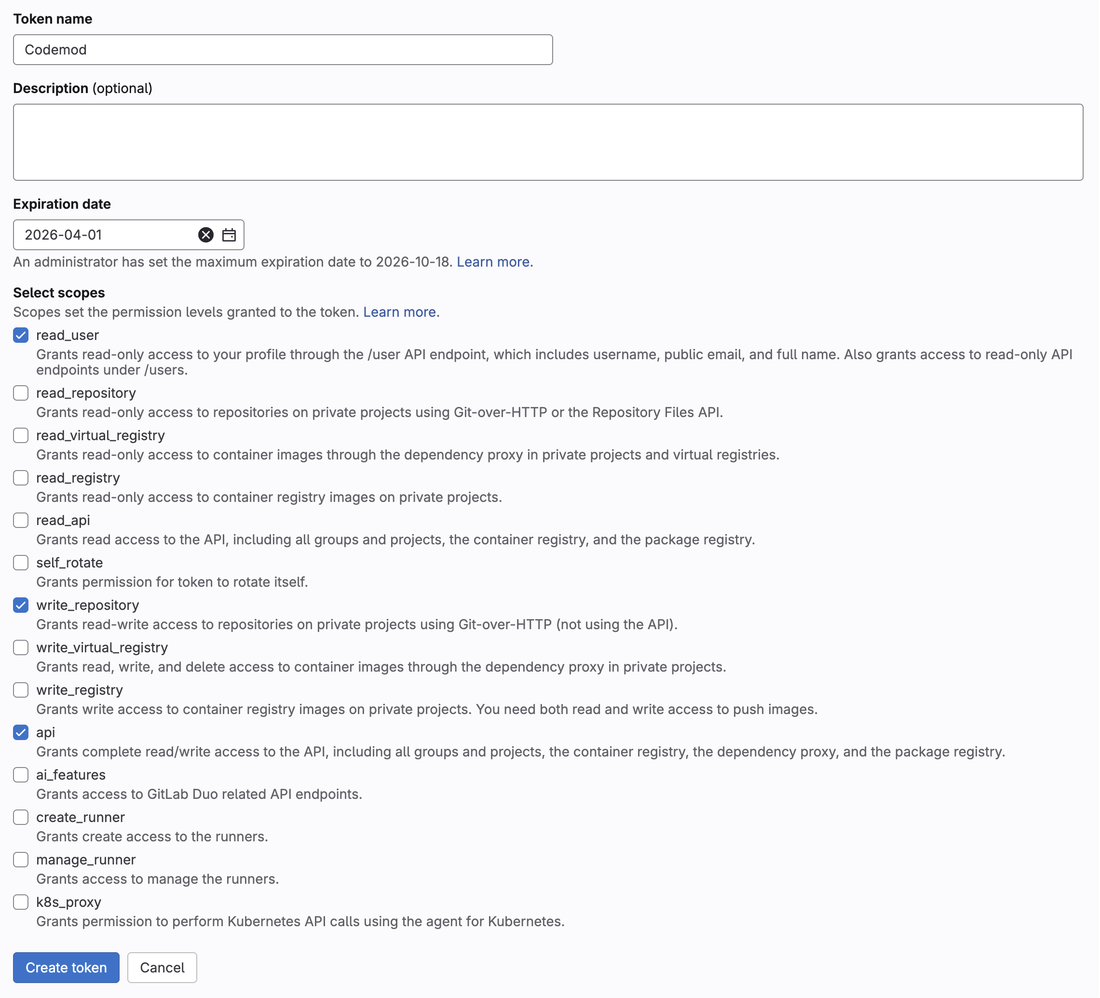
Task: Enable the read_repository scope
Action: (21, 393)
